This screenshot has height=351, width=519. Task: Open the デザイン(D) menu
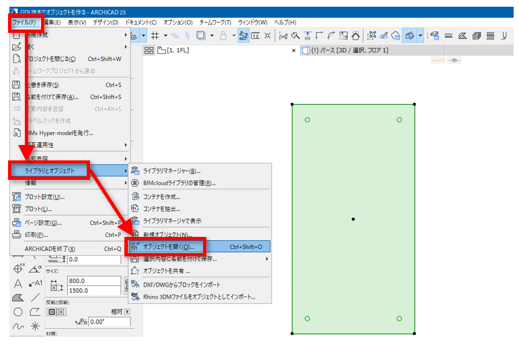click(106, 22)
